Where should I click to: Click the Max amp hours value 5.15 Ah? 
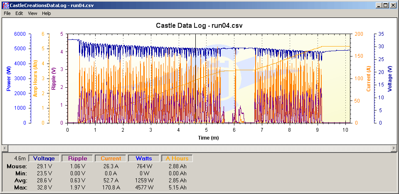pos(178,188)
